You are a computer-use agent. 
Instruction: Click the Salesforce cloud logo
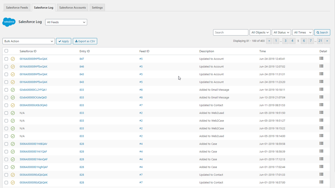click(x=9, y=22)
